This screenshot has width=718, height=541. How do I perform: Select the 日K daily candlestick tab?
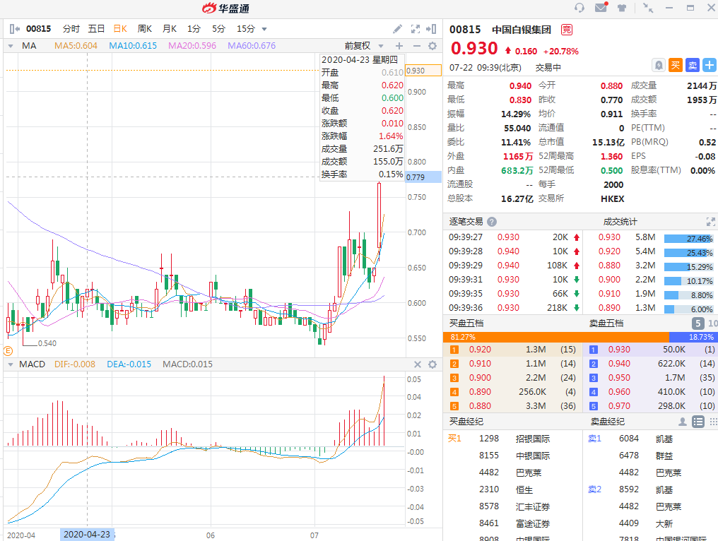click(x=120, y=29)
